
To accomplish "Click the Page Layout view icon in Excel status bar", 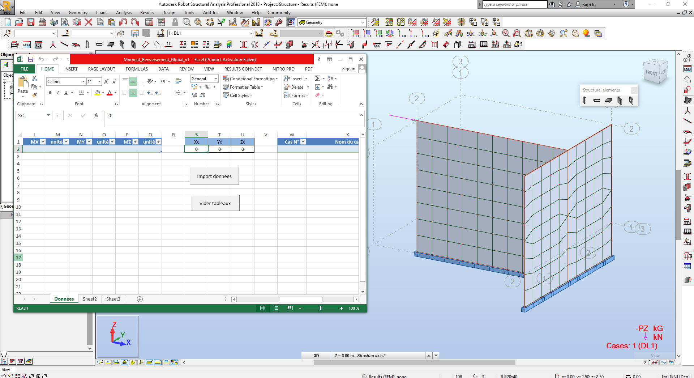I will click(277, 308).
